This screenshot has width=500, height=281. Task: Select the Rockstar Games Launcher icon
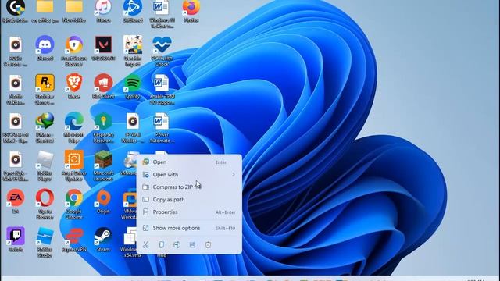click(45, 89)
